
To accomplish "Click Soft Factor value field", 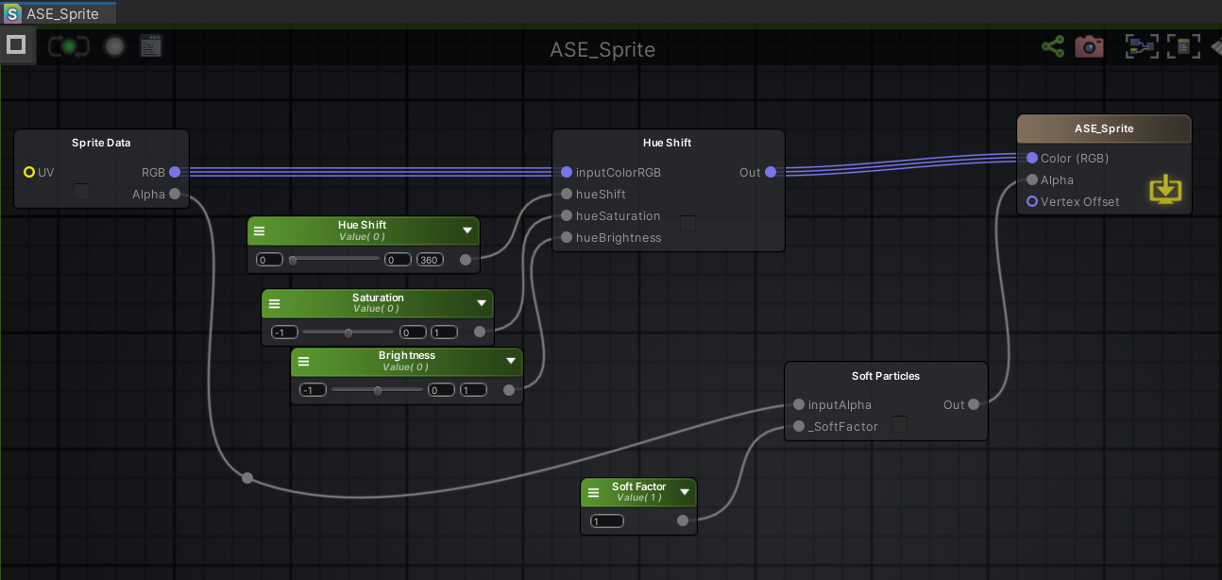I will 607,521.
